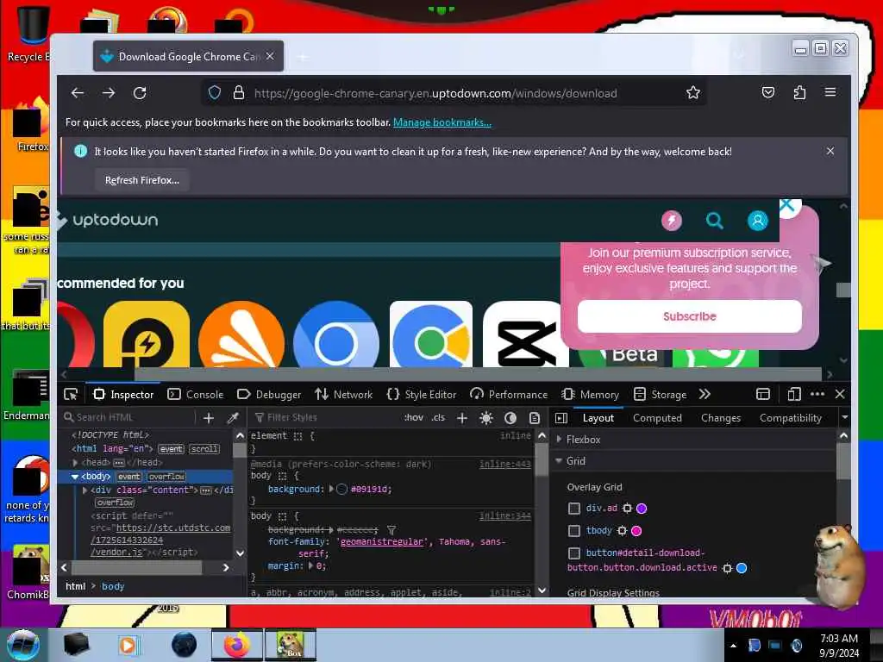The image size is (883, 662).
Task: Toggle light color scheme simulation
Action: pos(486,418)
